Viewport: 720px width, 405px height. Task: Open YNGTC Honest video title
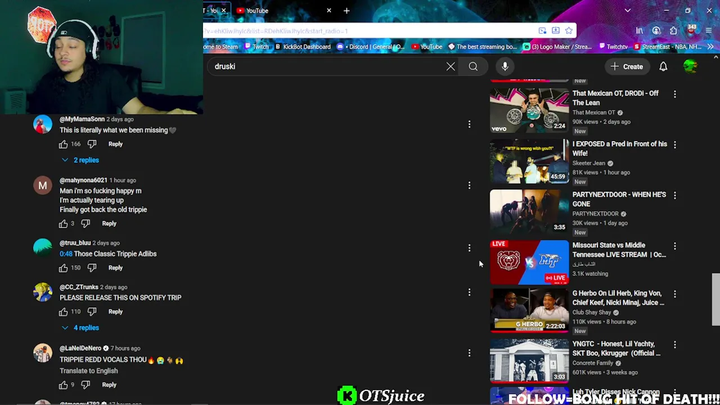coord(616,348)
